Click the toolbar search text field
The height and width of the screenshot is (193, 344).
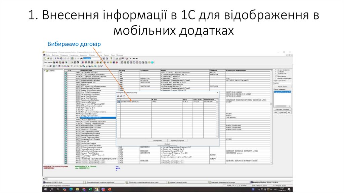92,59
